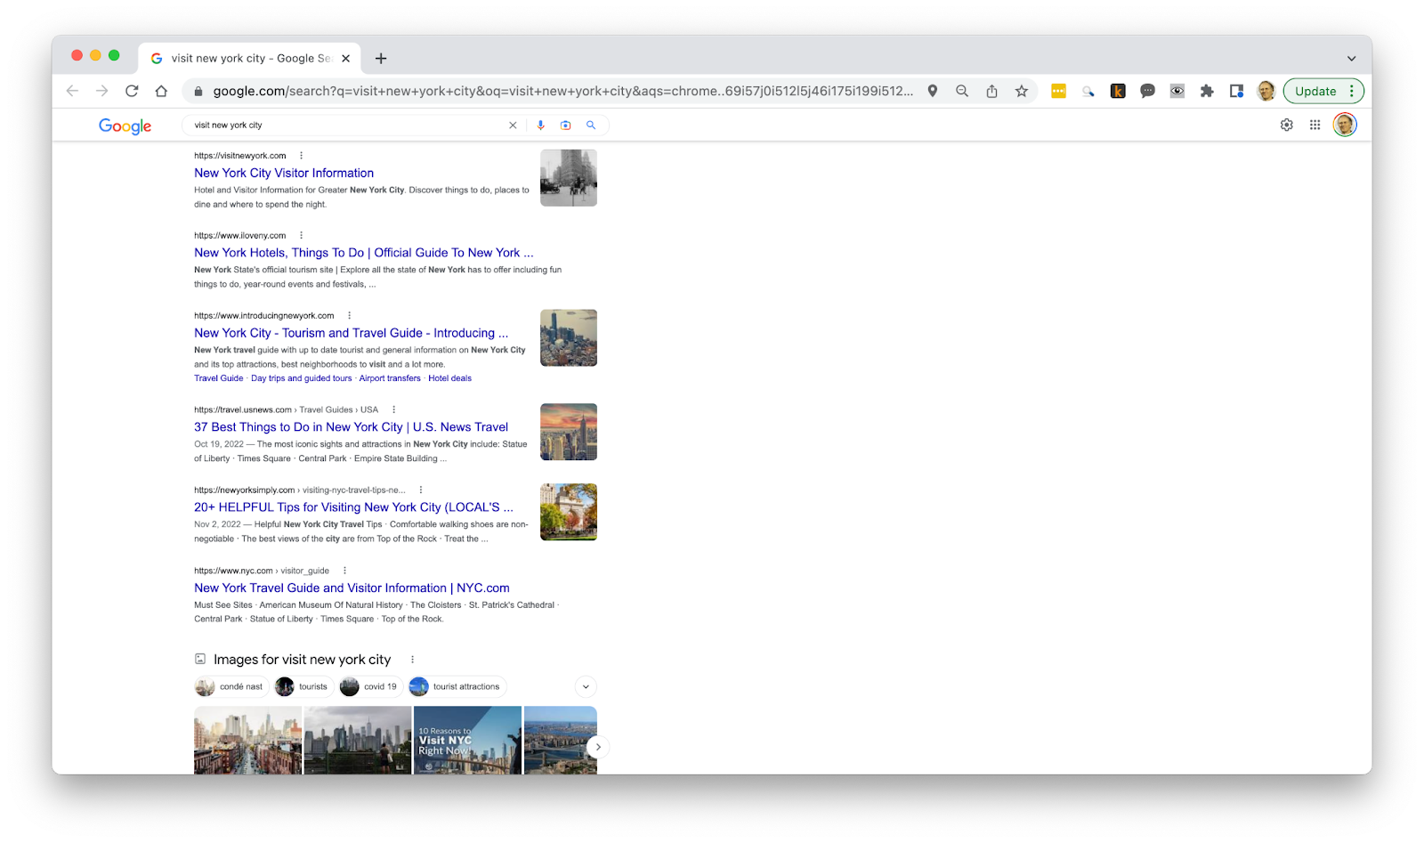This screenshot has height=843, width=1424.
Task: Open the visitnewyork.com black-and-white thumbnail
Action: [x=569, y=178]
